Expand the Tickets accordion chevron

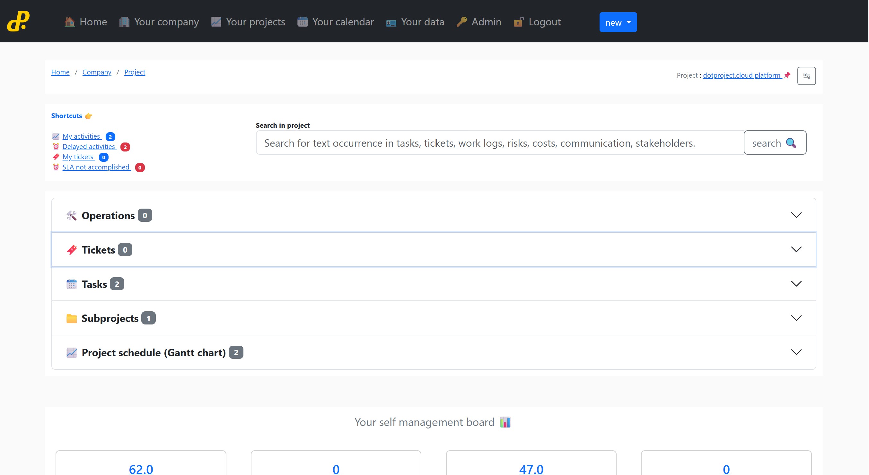click(x=796, y=249)
